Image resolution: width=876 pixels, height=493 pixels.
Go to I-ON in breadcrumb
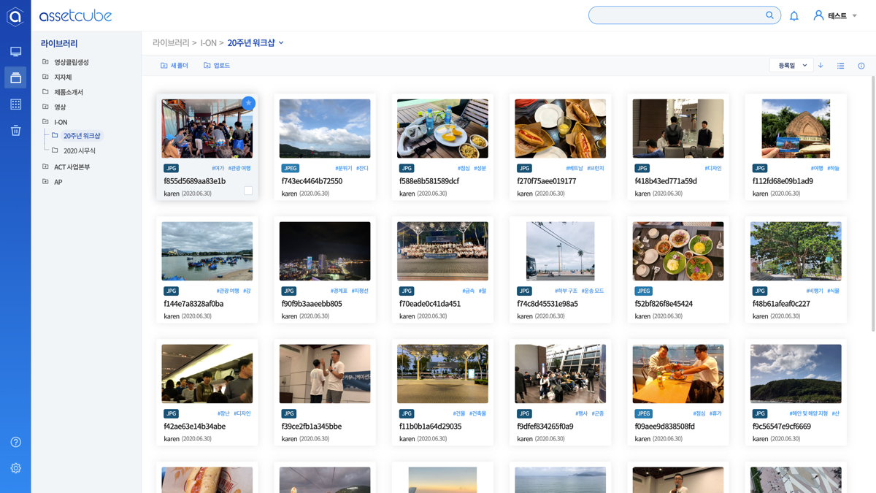(209, 43)
